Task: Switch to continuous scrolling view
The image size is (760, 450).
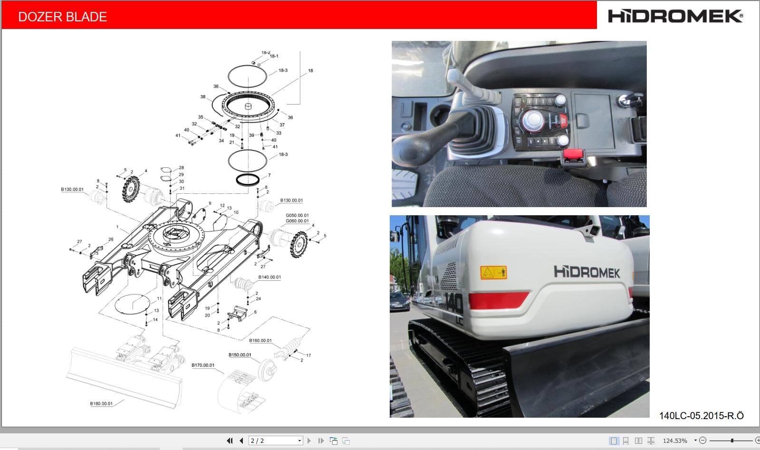Action: click(626, 440)
